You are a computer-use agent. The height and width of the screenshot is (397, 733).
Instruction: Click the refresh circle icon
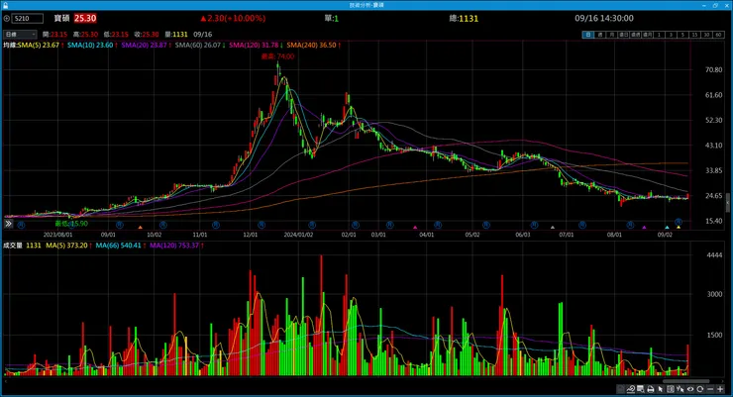700,389
